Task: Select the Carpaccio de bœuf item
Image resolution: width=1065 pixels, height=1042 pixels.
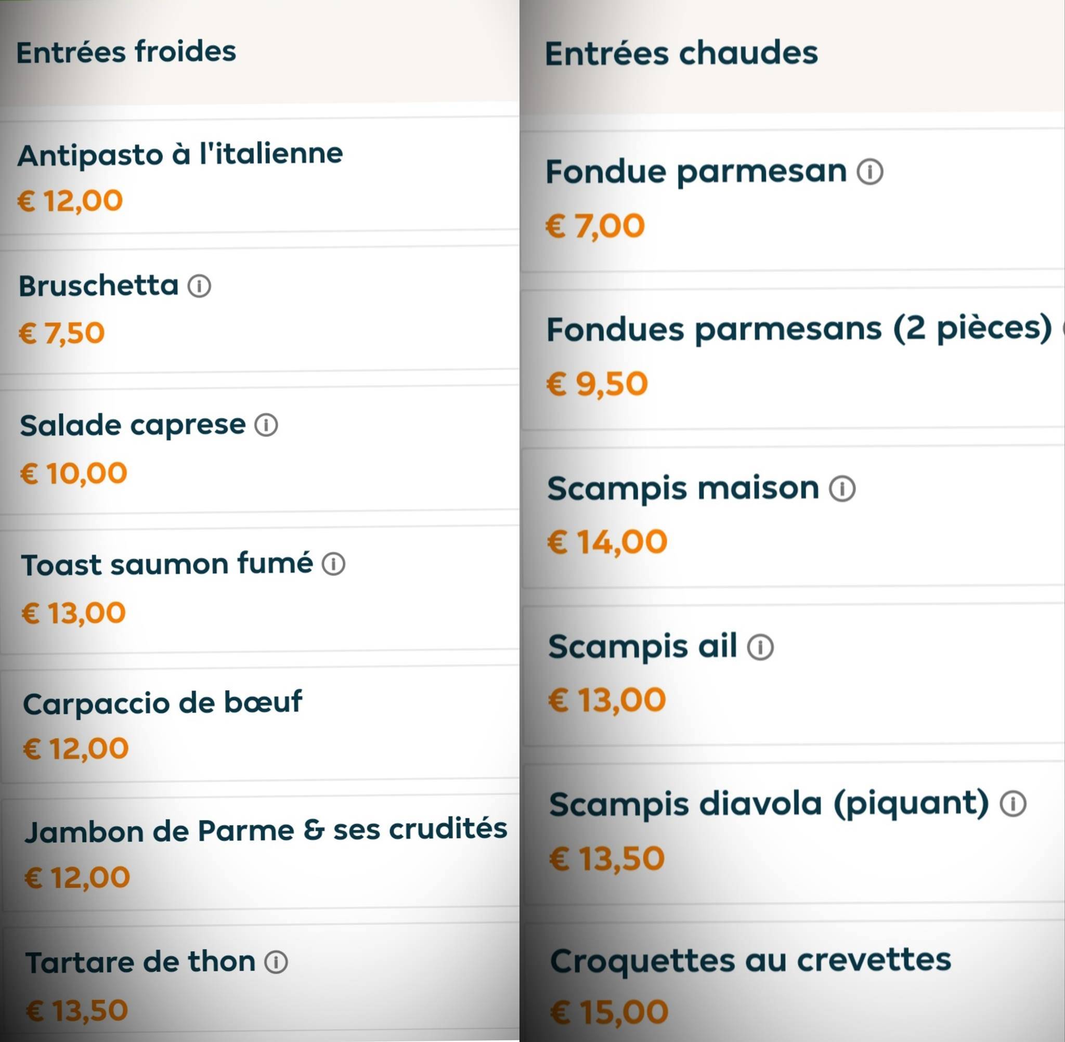Action: tap(163, 704)
